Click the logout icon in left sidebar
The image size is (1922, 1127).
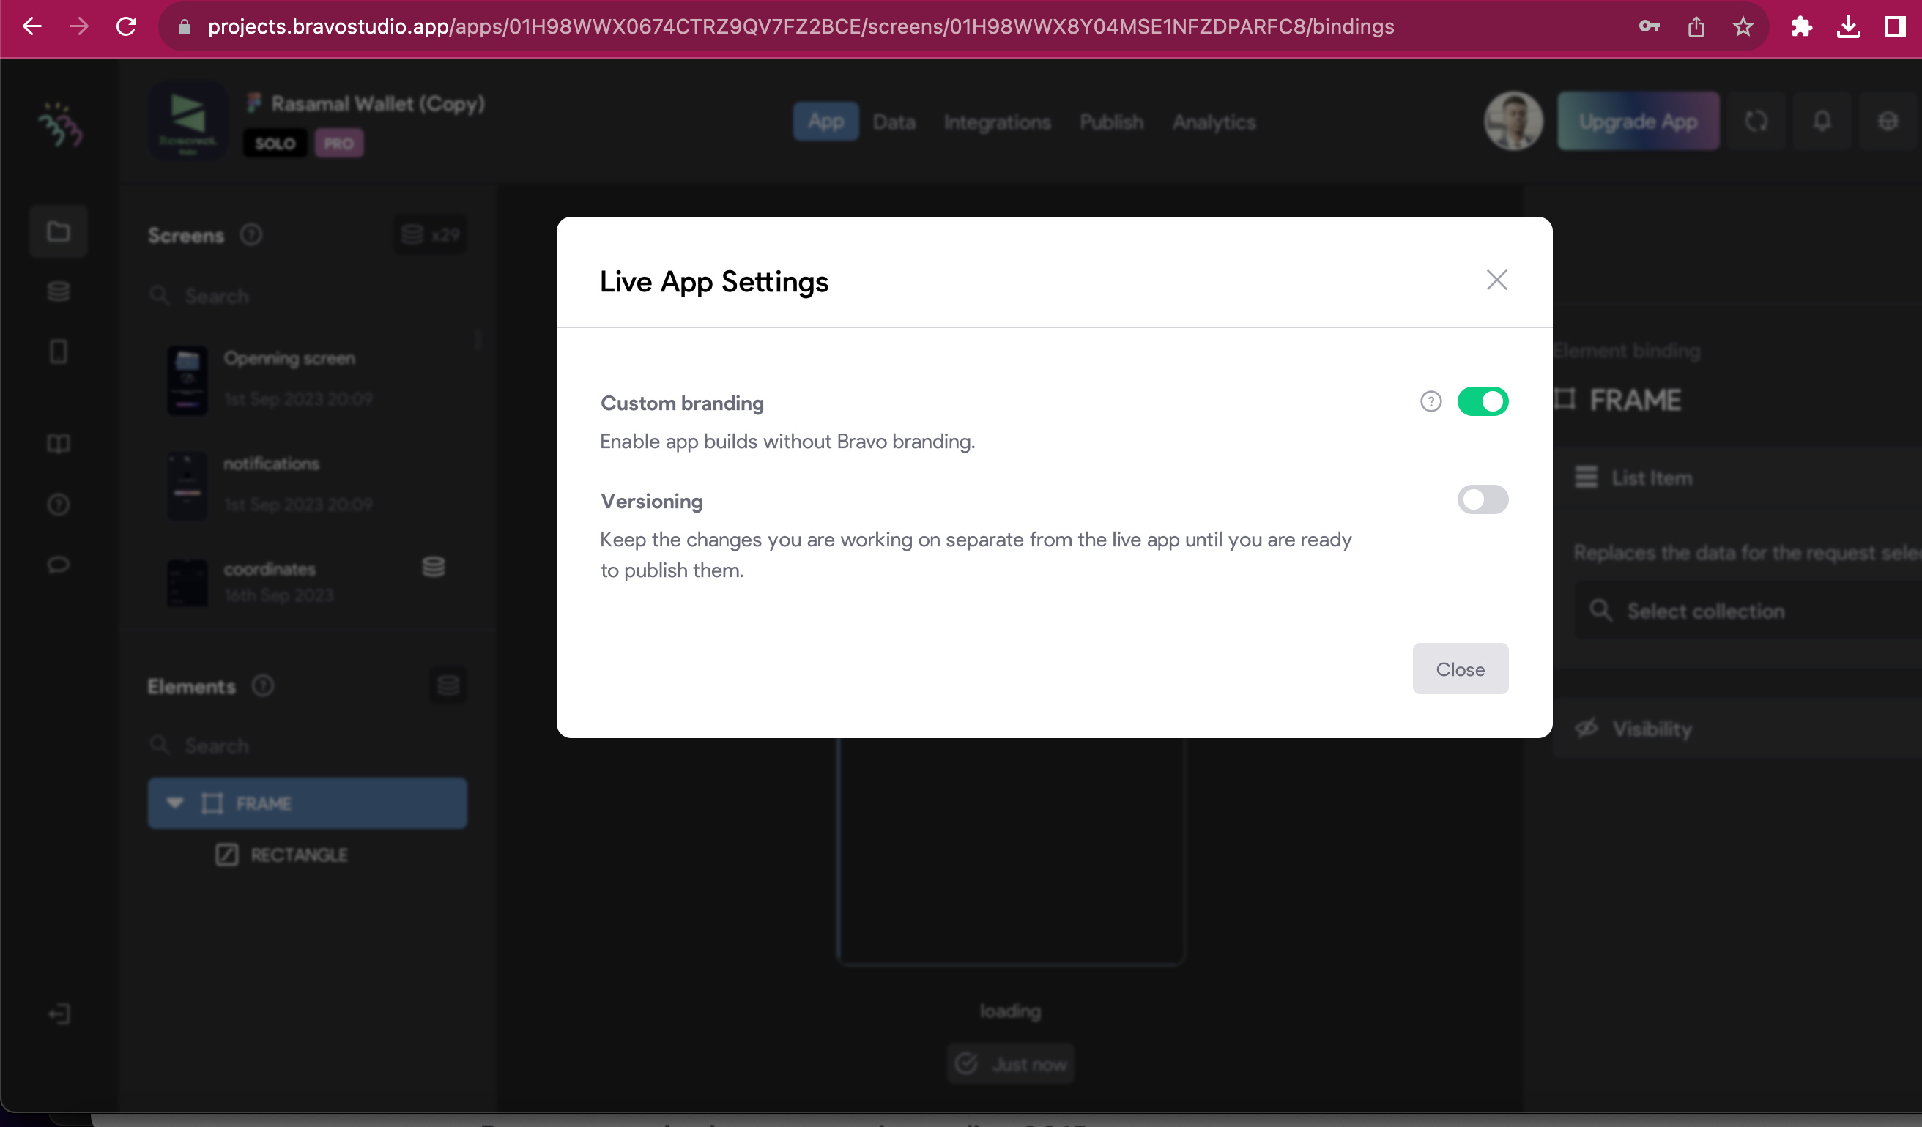click(x=59, y=1014)
